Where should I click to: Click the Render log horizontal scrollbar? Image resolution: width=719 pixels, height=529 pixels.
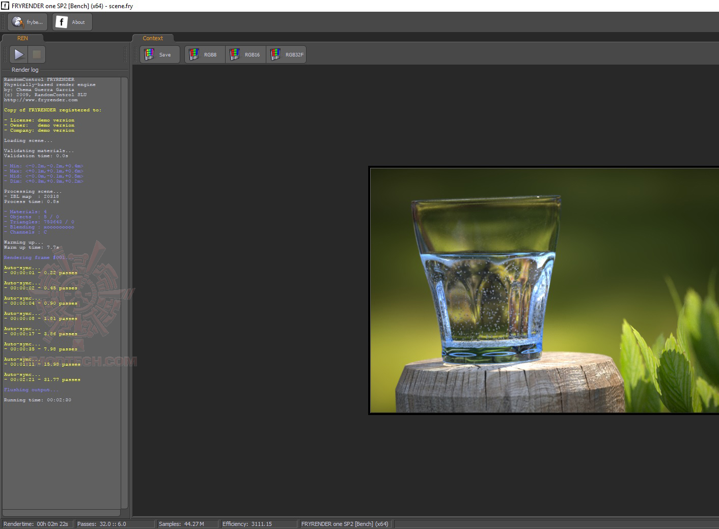[x=61, y=513]
